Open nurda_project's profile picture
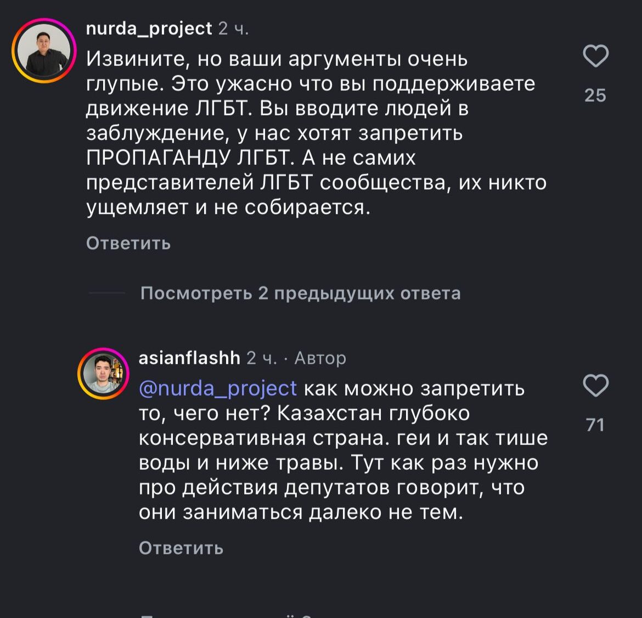The width and height of the screenshot is (642, 618). tap(43, 51)
